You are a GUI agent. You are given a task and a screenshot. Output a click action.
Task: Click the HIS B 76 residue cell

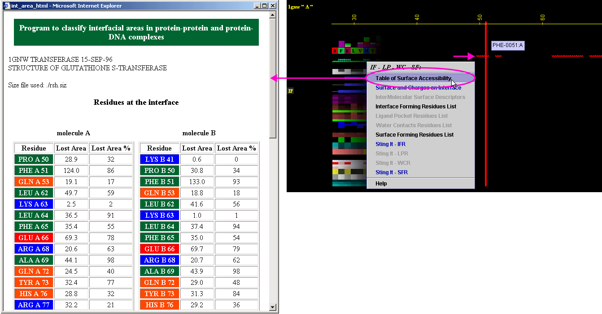[159, 305]
